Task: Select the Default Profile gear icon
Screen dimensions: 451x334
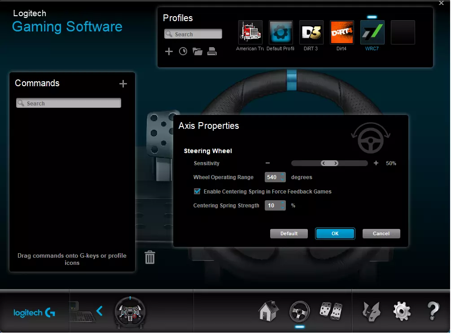Action: 281,32
